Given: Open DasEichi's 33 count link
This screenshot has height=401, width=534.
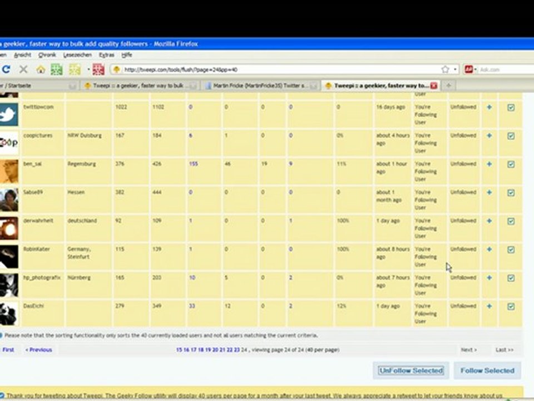Looking at the screenshot, I should [x=192, y=306].
